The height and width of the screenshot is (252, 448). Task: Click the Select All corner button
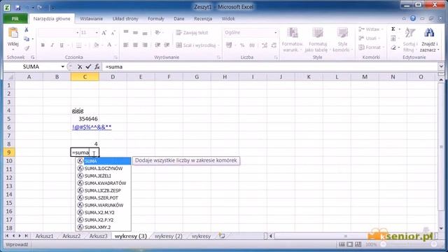(x=9, y=77)
